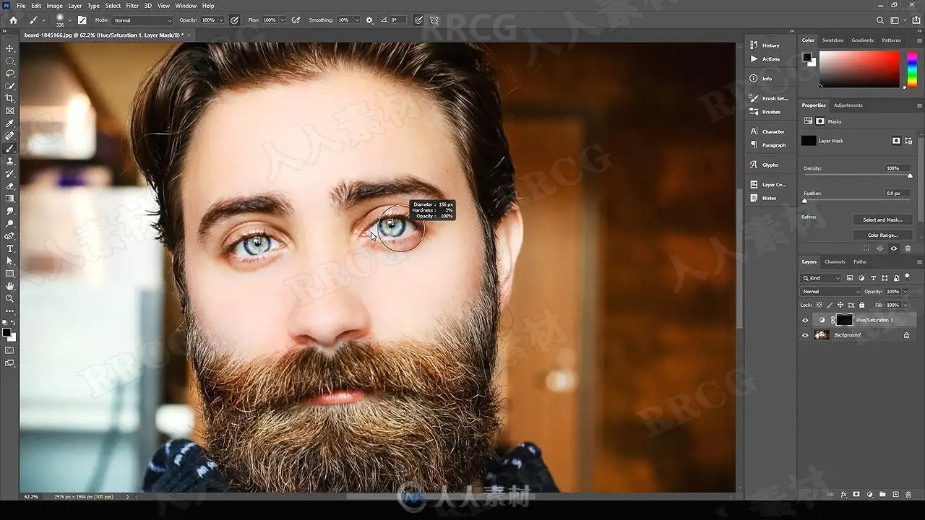Open layer filter Kind dropdown
The image size is (925, 520).
tap(822, 278)
